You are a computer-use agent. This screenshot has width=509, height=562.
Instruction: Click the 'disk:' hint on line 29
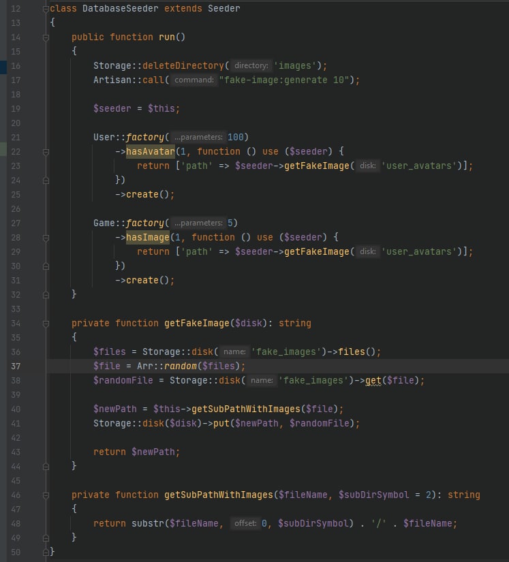pos(367,251)
